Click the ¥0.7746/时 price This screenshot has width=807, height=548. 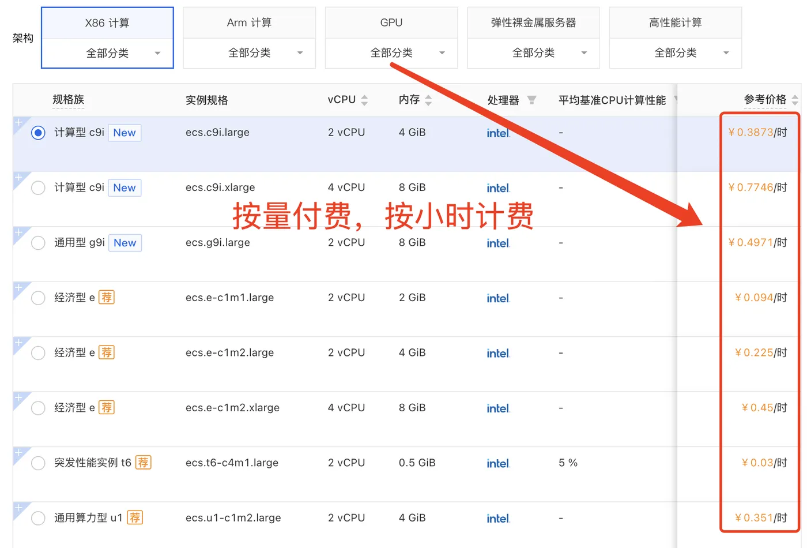(x=757, y=187)
